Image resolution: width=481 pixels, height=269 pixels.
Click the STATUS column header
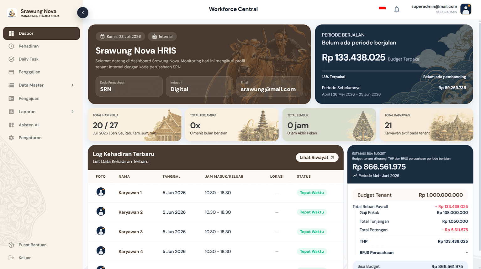coord(304,177)
